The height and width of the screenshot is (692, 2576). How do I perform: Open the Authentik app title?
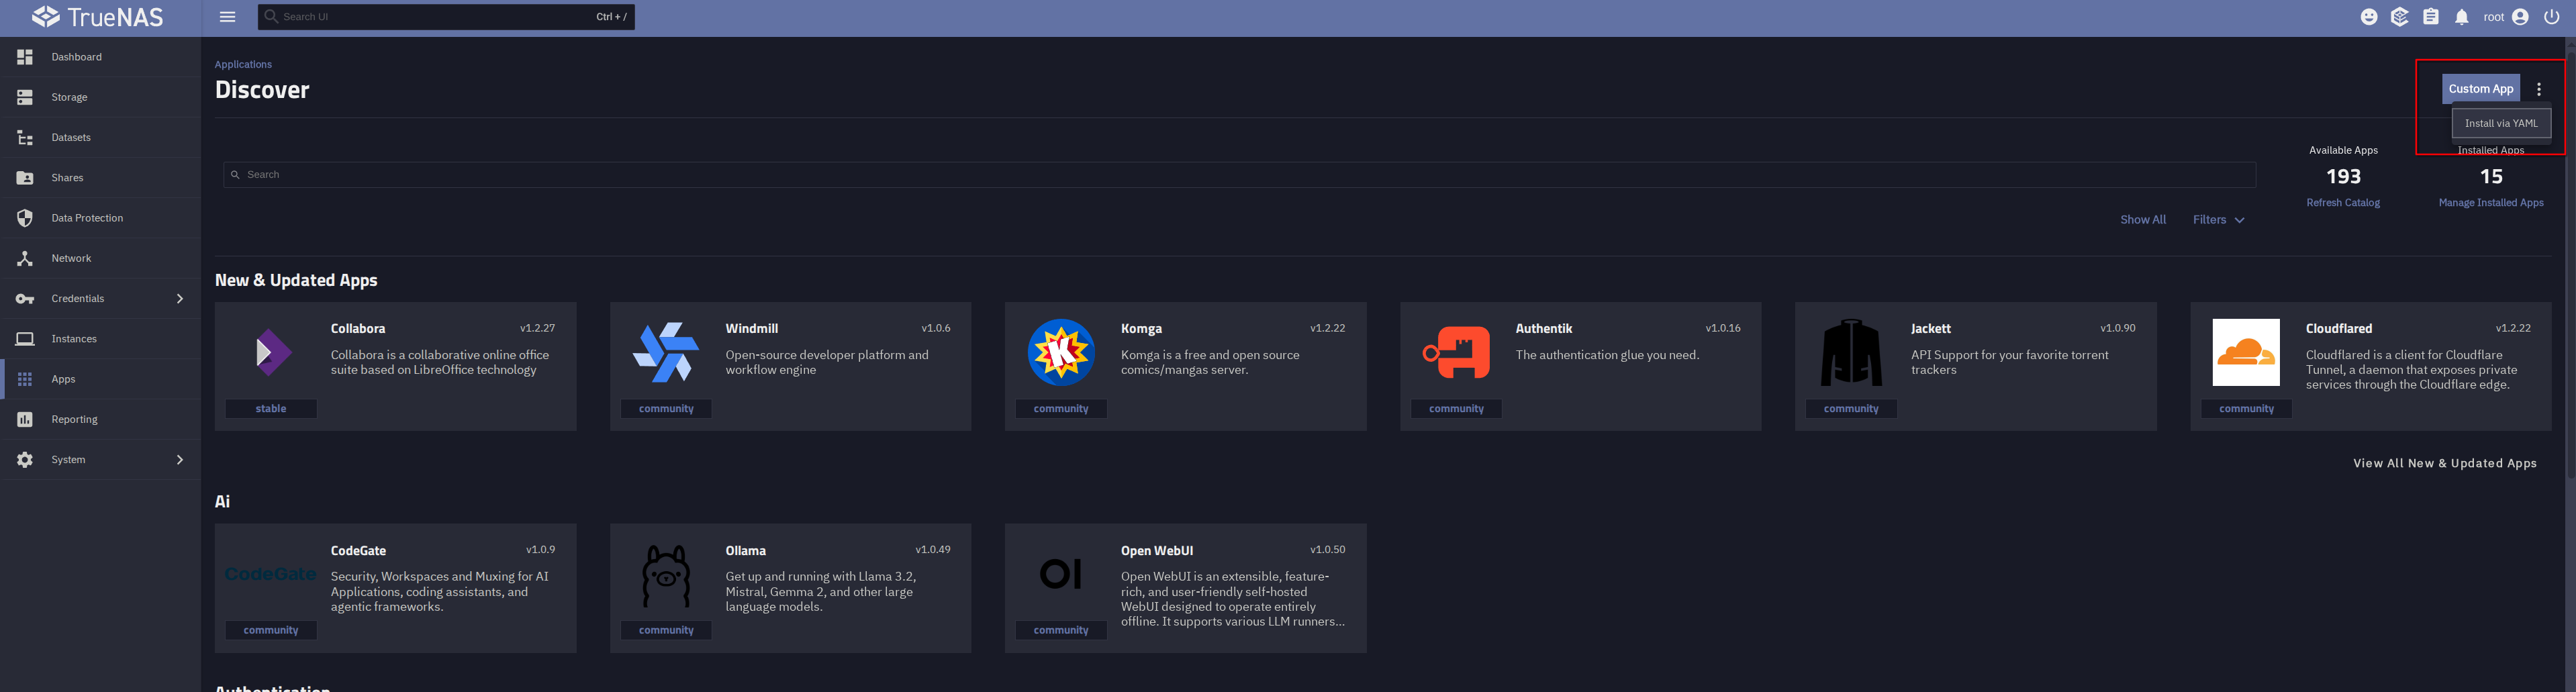pyautogui.click(x=1543, y=329)
